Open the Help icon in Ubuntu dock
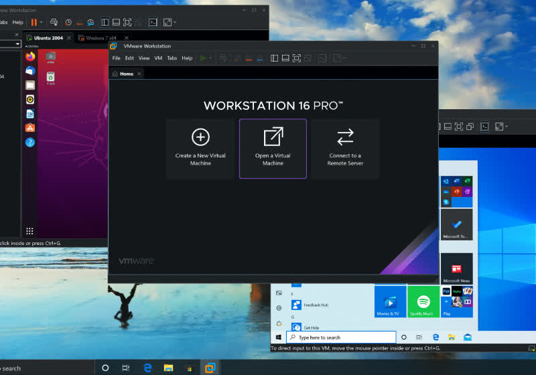 tap(30, 142)
